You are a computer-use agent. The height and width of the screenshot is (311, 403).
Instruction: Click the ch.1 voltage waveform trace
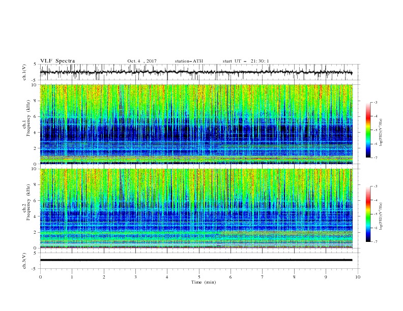(196, 72)
